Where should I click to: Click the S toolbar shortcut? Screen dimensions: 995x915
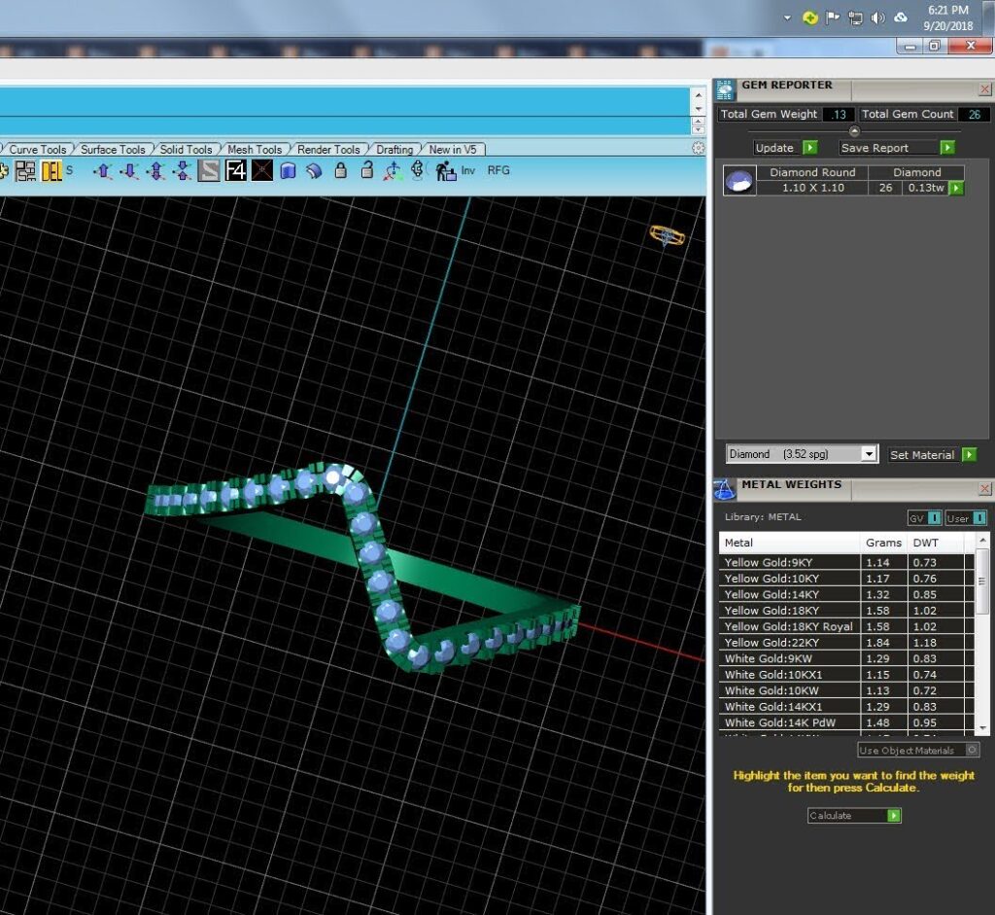coord(69,170)
